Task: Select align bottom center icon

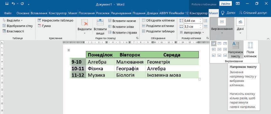Action: coord(219,55)
